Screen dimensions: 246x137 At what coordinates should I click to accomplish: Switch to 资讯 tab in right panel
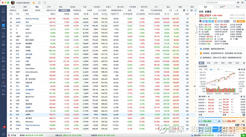[222, 7]
